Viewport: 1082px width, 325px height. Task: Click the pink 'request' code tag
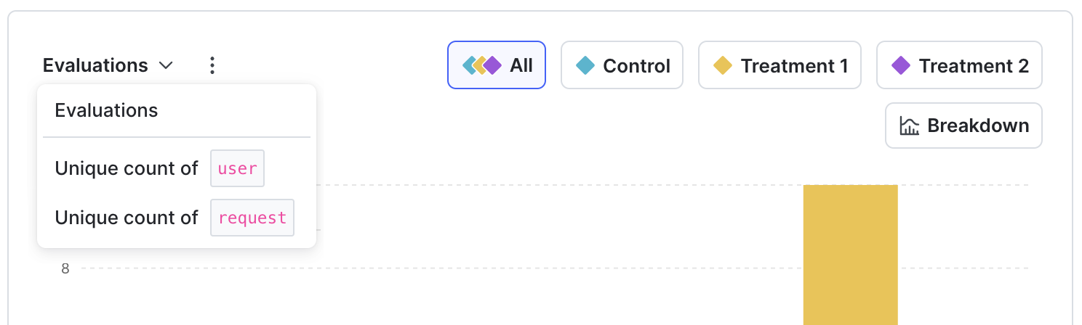pyautogui.click(x=252, y=218)
